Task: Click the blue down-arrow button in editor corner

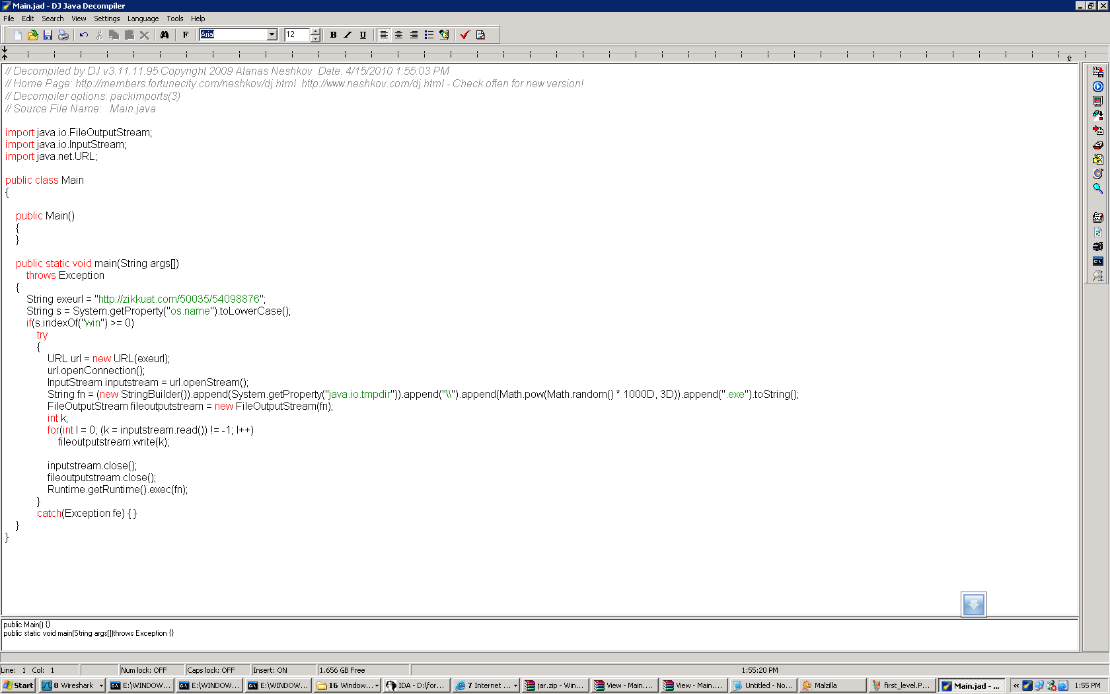Action: point(973,605)
